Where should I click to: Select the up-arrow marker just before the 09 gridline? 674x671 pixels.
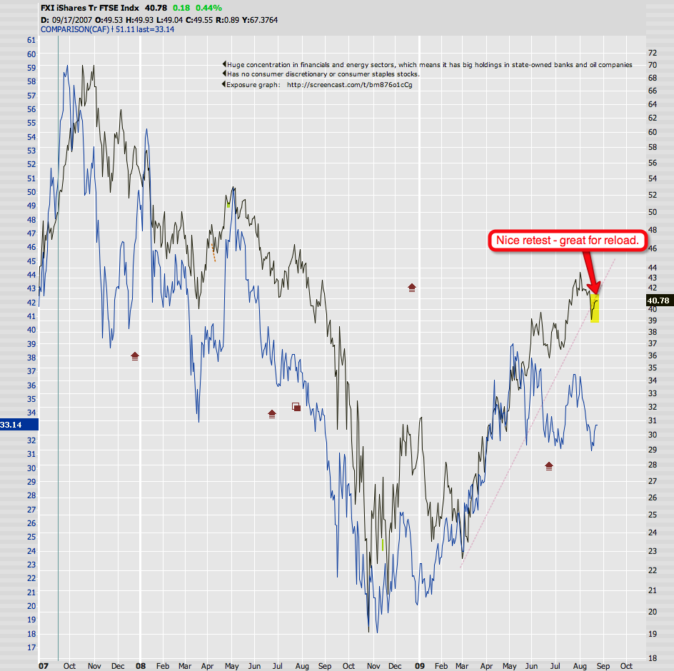point(412,288)
